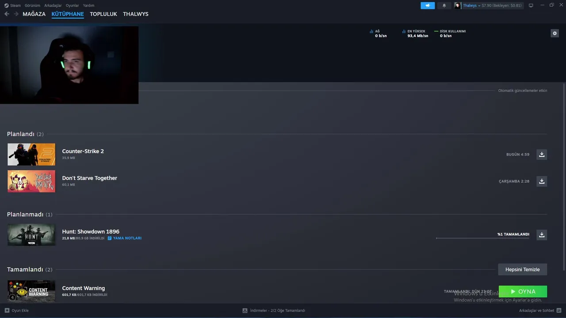Click the green OYNA play button
Viewport: 566px width, 318px height.
523,291
